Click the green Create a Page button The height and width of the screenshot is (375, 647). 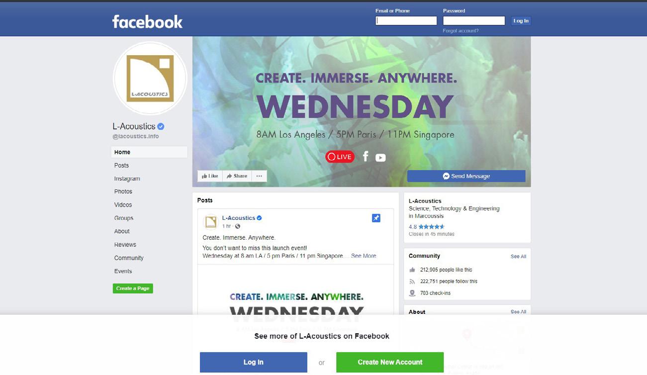pyautogui.click(x=133, y=288)
